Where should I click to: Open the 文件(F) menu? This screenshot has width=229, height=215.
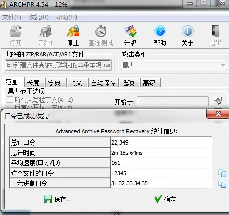[12, 17]
